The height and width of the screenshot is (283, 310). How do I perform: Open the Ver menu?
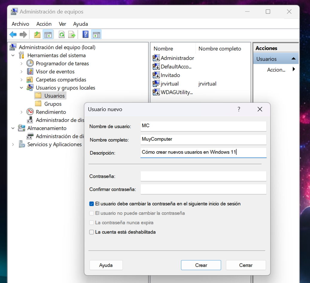pos(62,24)
